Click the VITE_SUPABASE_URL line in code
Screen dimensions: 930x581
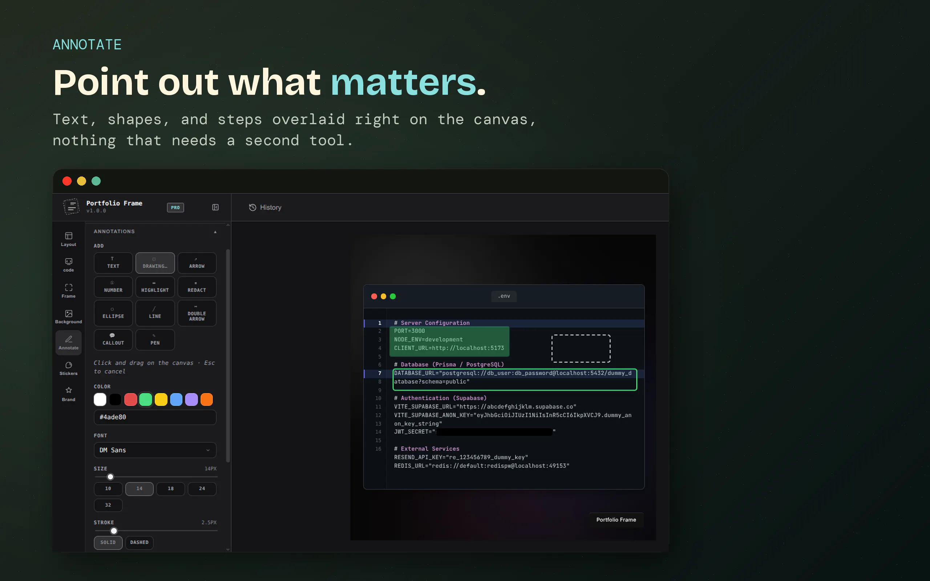[485, 407]
